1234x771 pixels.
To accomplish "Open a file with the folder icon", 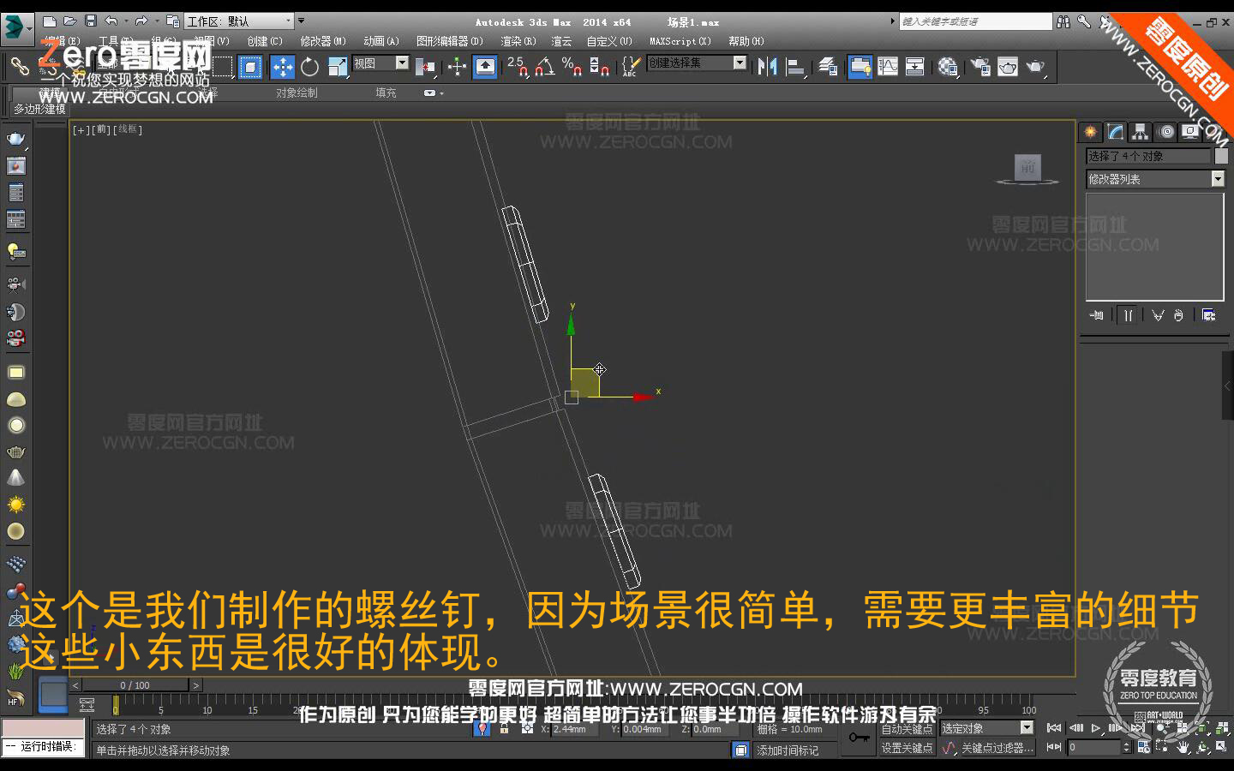I will (70, 21).
